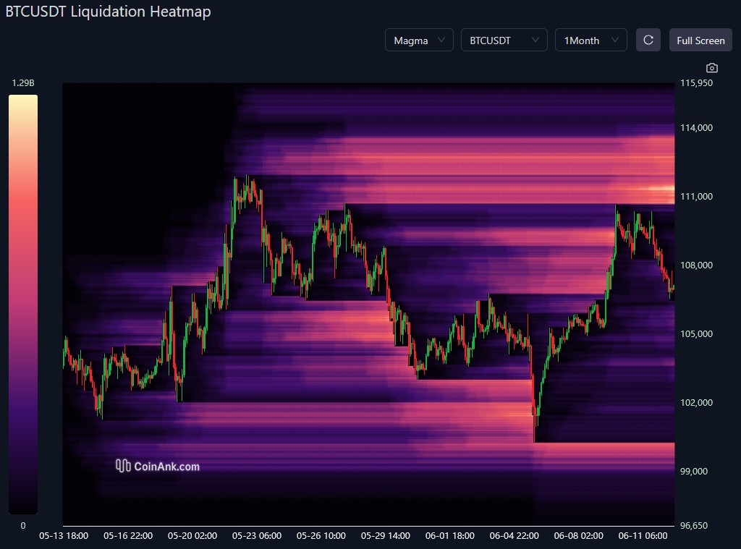
Task: Click the 05-20 02:00 time label
Action: pyautogui.click(x=192, y=536)
